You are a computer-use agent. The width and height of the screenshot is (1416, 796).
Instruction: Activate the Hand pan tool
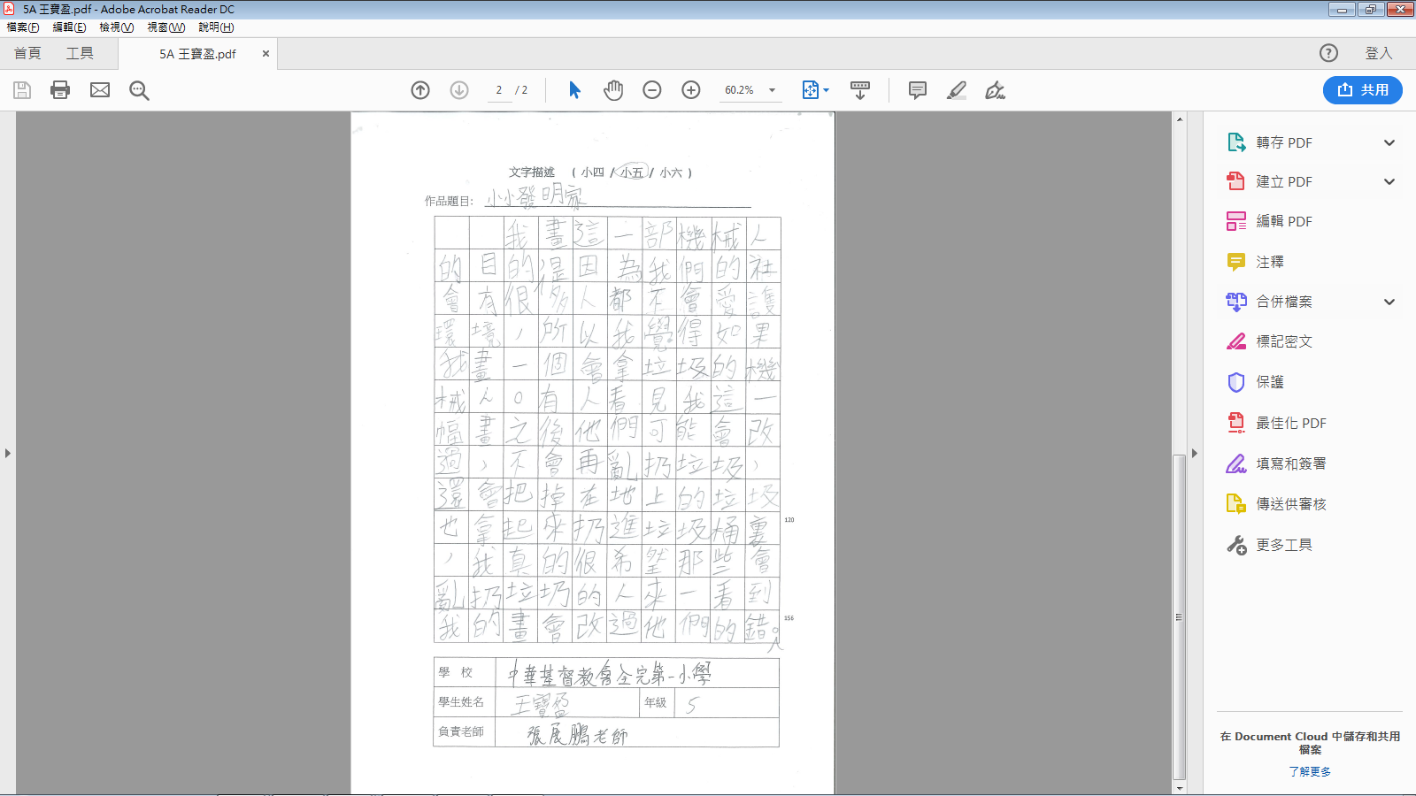[x=613, y=90]
